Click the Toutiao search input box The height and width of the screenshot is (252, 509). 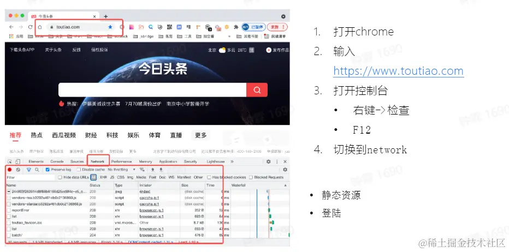point(152,90)
